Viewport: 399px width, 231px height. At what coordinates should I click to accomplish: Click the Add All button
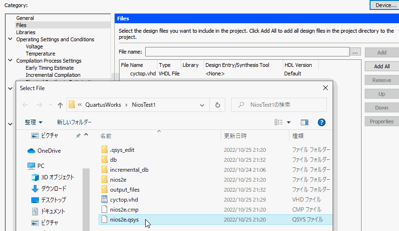point(382,66)
